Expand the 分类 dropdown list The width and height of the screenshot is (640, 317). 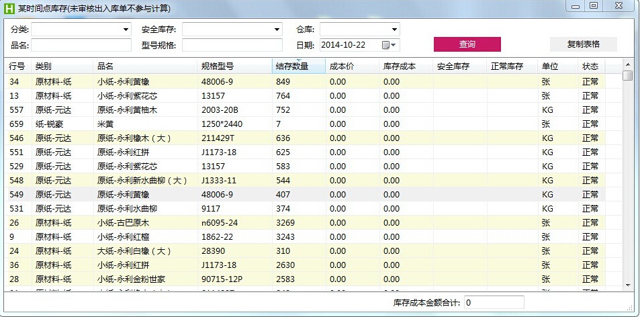point(126,30)
